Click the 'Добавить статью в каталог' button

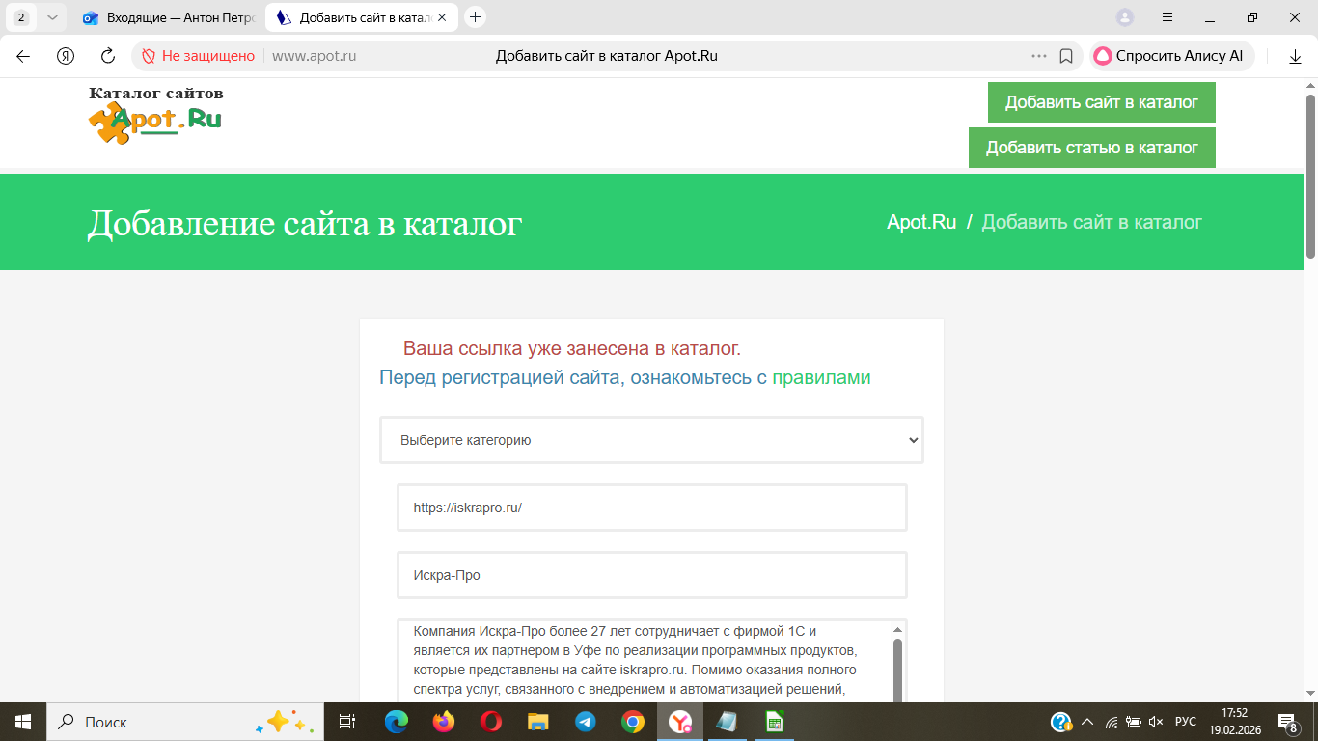coord(1092,148)
